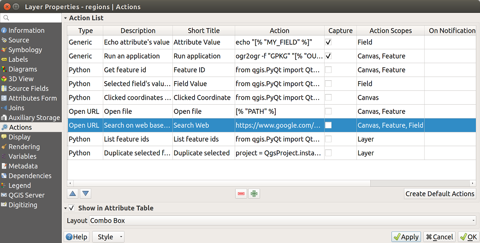Click the Apply button
Image resolution: width=480 pixels, height=243 pixels.
tap(405, 237)
